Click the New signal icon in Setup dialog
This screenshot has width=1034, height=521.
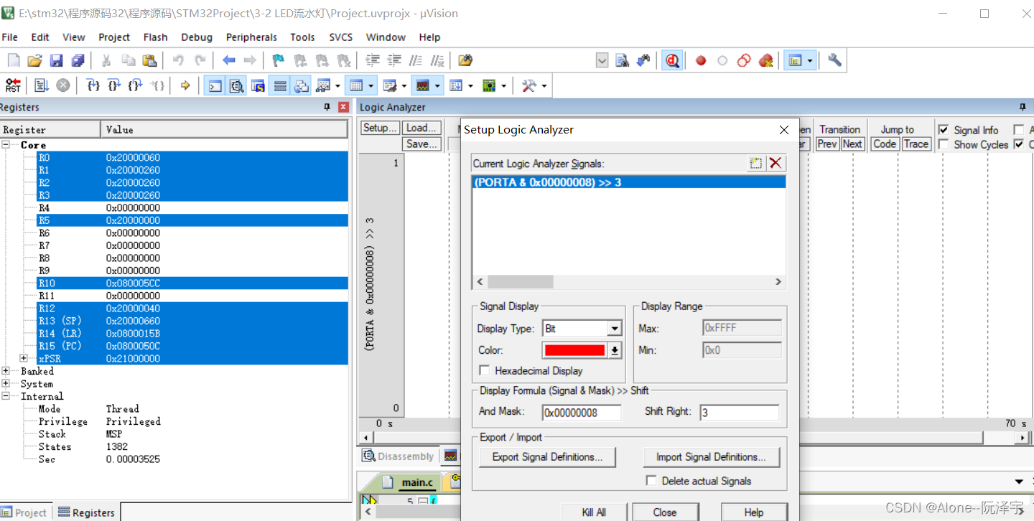tap(755, 163)
